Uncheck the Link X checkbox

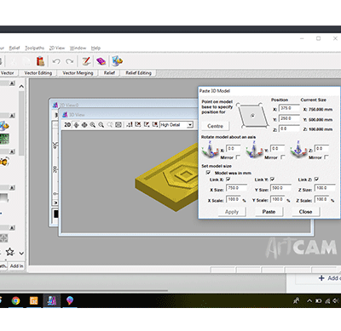click(228, 180)
